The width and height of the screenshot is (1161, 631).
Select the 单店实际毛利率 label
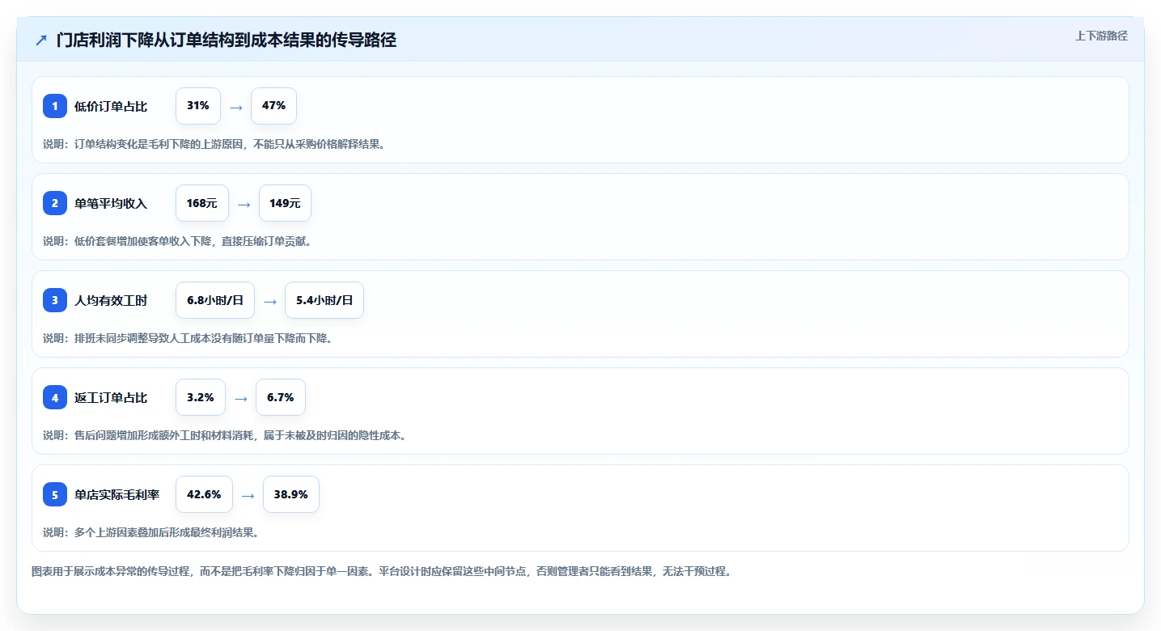(117, 494)
